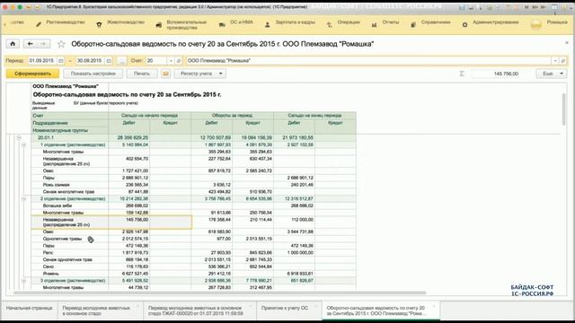
Task: Close the Принятие к учету ОС tab
Action: [x=315, y=306]
